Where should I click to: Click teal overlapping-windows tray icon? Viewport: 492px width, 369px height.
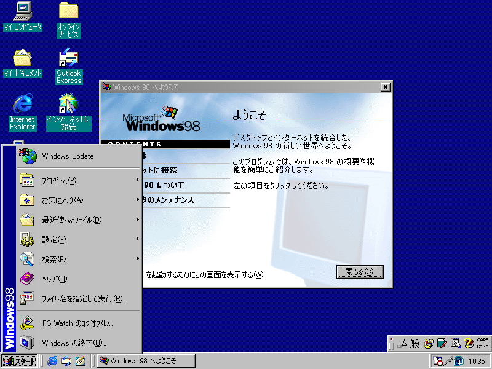[459, 361]
